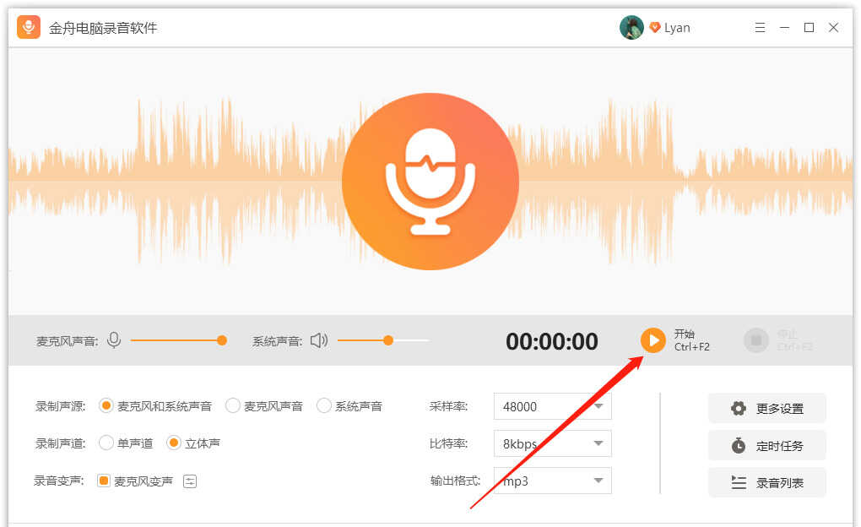Click the Lyan user avatar picture
The width and height of the screenshot is (861, 527).
(x=631, y=28)
